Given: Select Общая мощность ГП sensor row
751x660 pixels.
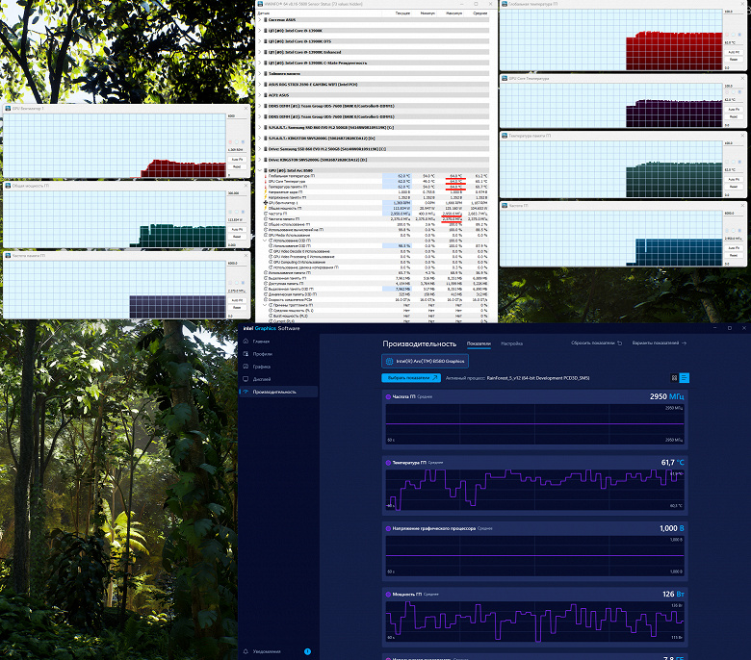Looking at the screenshot, I should pos(375,208).
